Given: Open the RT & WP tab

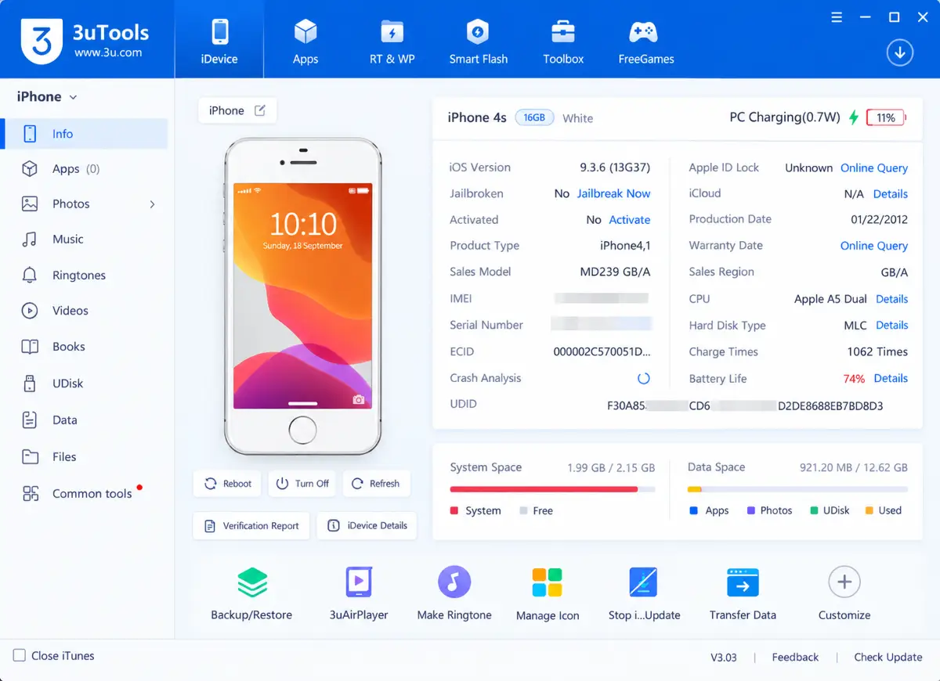Looking at the screenshot, I should pos(392,41).
